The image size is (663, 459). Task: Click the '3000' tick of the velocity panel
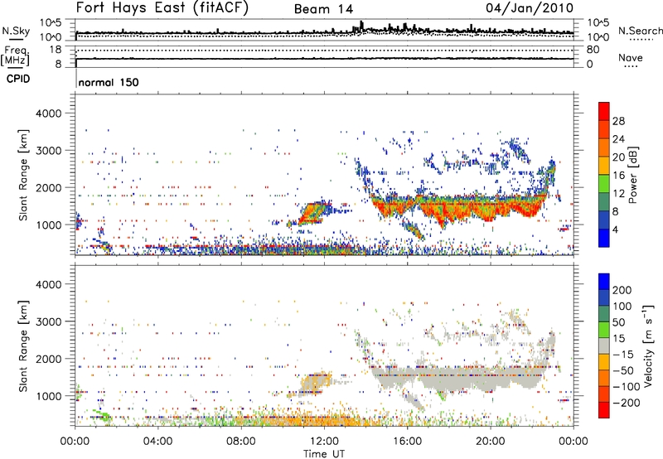48,321
